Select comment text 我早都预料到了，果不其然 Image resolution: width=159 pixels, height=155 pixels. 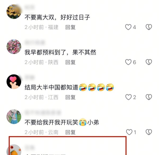tap(60, 52)
